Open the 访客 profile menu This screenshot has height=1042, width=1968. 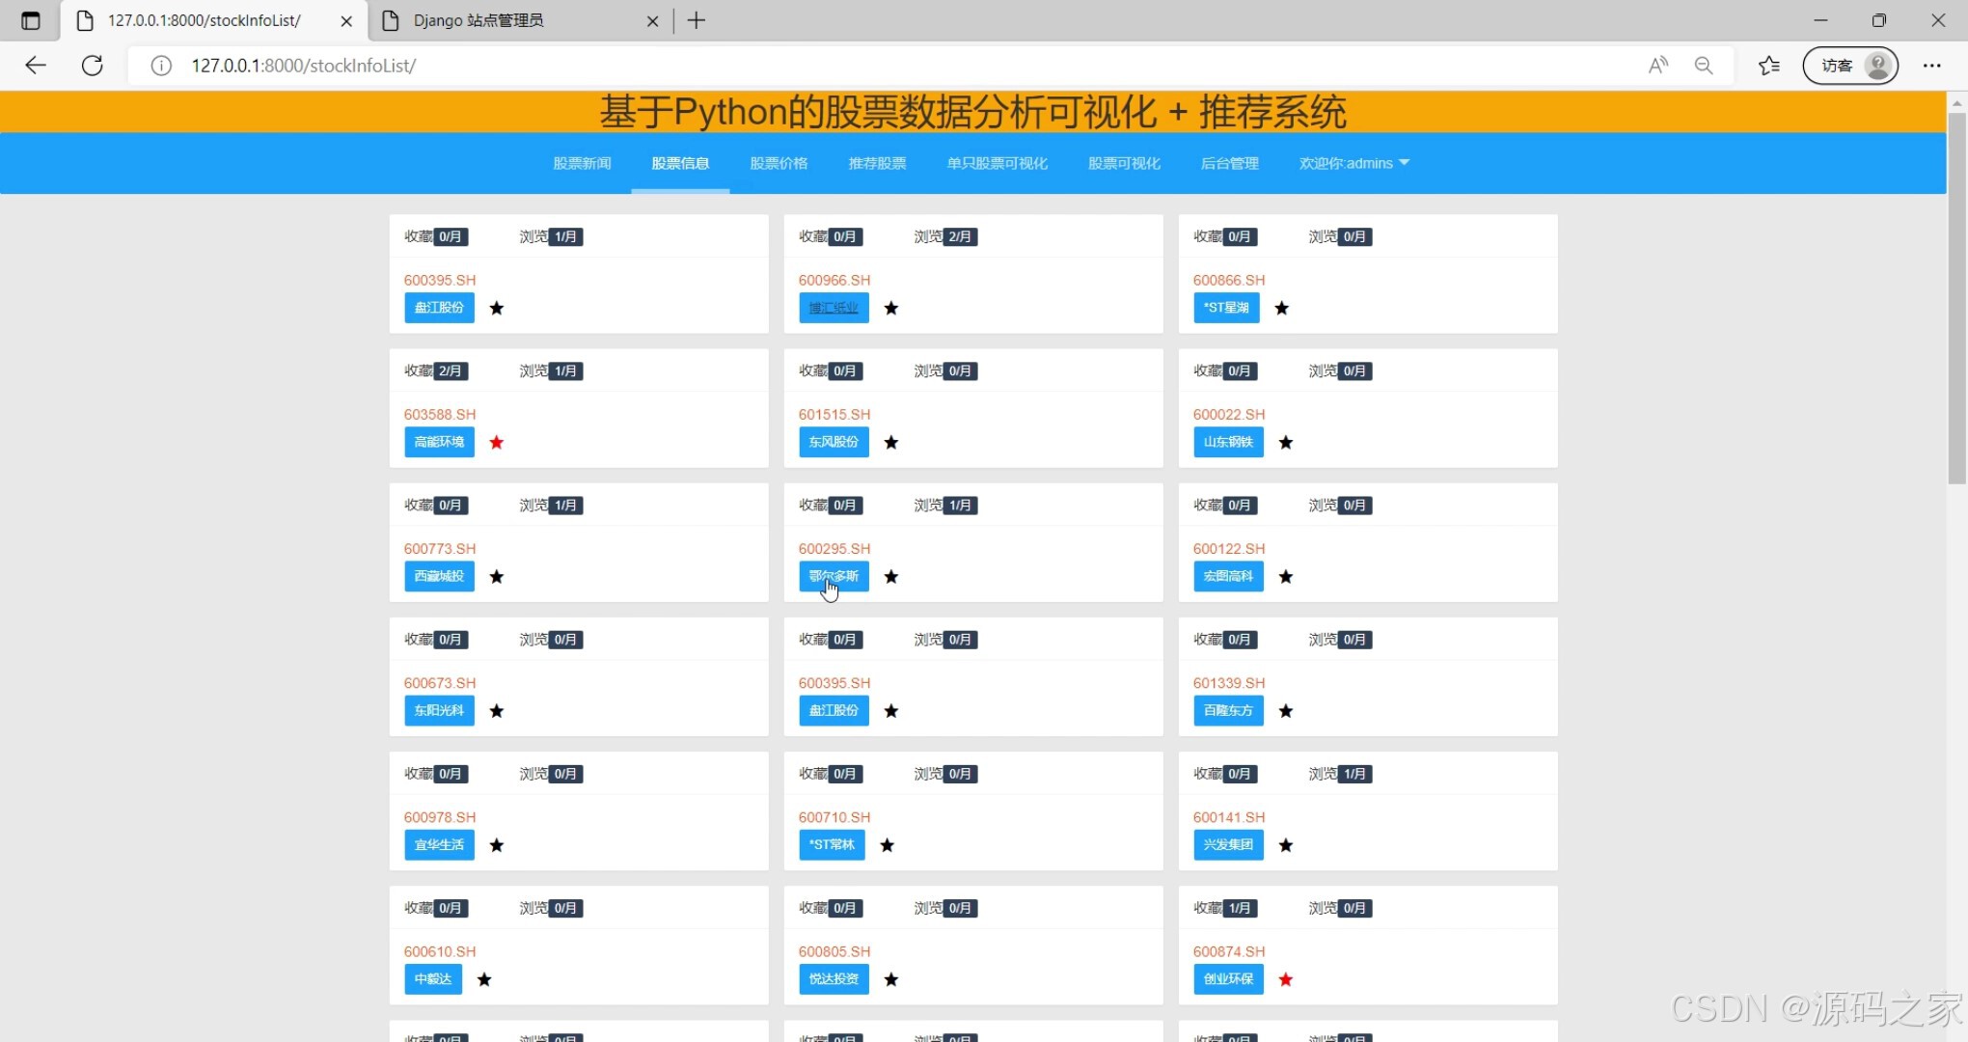[x=1849, y=66]
